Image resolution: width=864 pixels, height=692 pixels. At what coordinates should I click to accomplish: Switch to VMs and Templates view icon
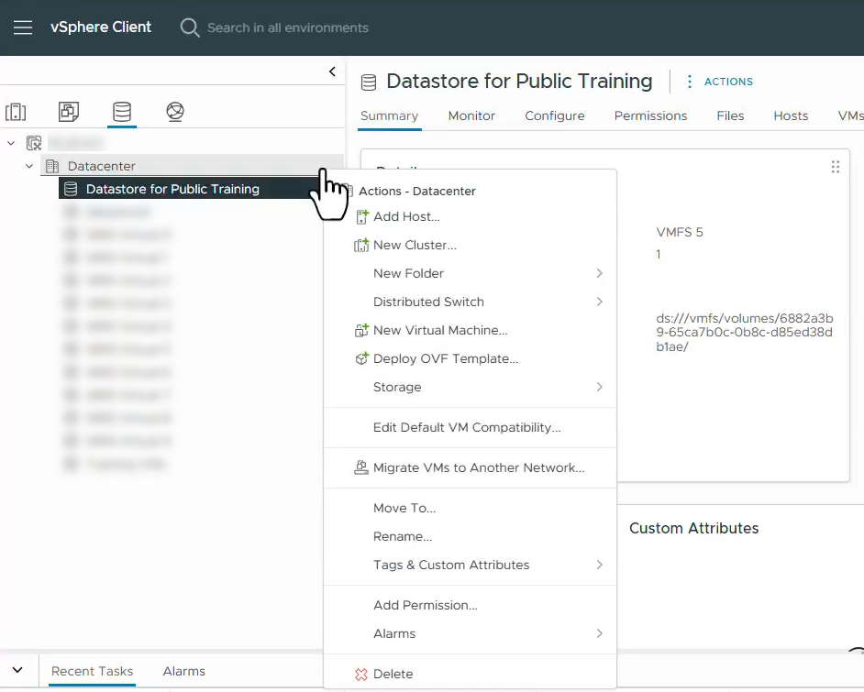click(69, 112)
